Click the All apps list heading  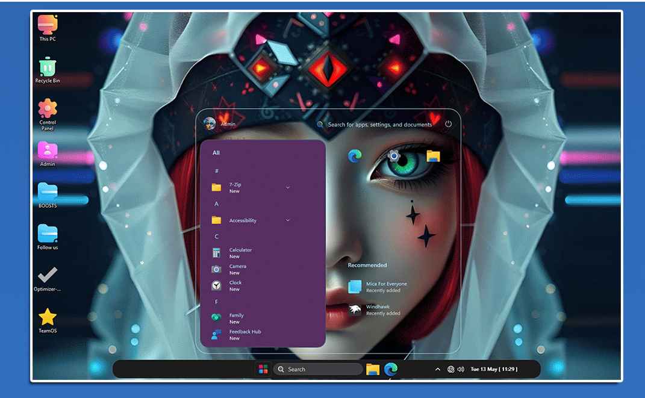click(216, 153)
